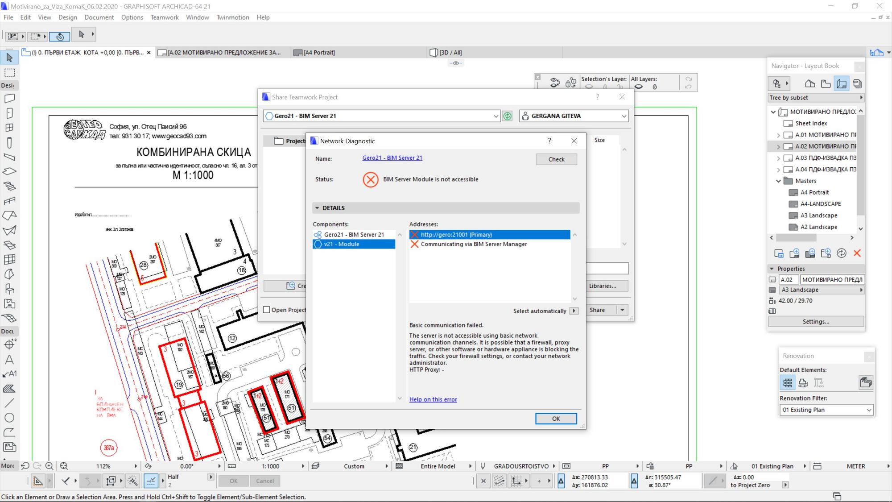This screenshot has height=502, width=892.
Task: Click the Gero21 - BIM Server 21 link
Action: [392, 158]
